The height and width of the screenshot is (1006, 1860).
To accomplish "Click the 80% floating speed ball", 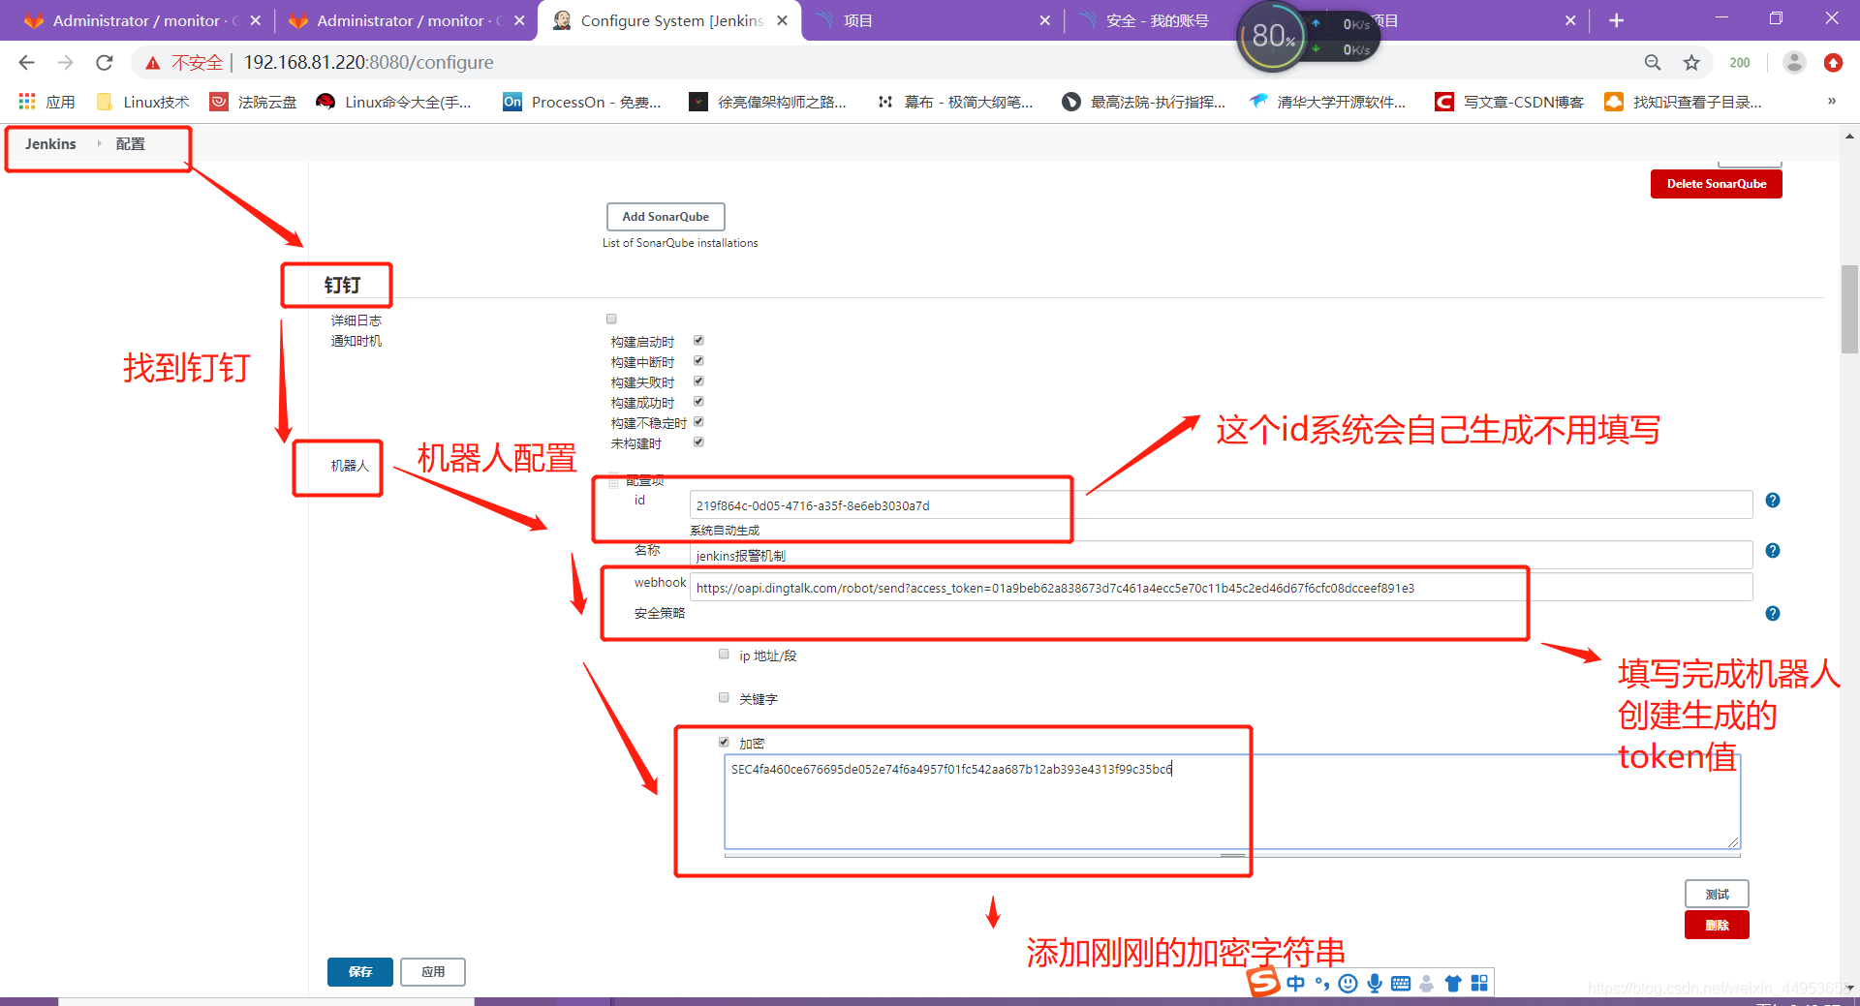I will [x=1273, y=37].
